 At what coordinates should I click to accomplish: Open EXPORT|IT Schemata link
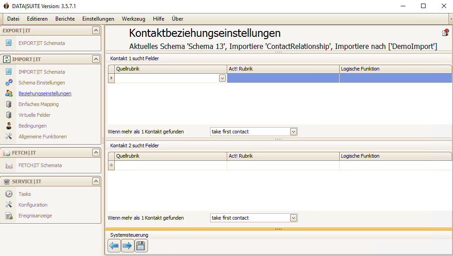(41, 43)
